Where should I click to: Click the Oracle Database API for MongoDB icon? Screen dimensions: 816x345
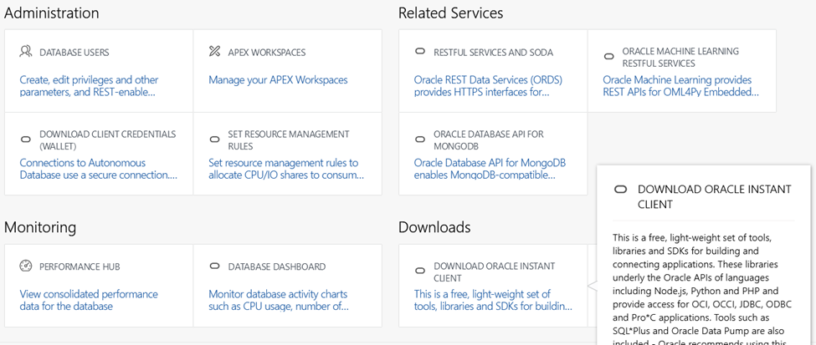click(419, 140)
